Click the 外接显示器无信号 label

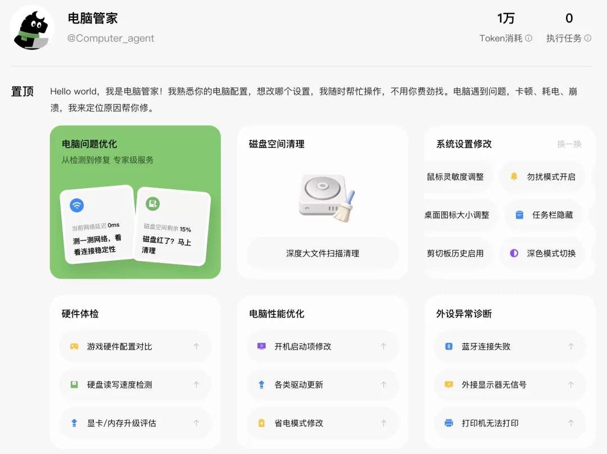[x=494, y=385]
